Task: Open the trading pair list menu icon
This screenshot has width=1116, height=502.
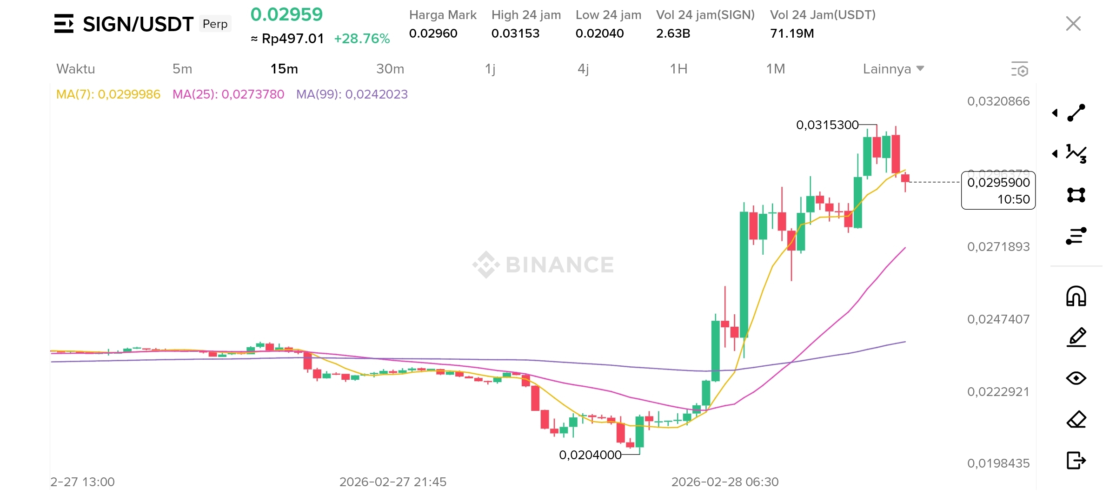Action: (x=64, y=24)
